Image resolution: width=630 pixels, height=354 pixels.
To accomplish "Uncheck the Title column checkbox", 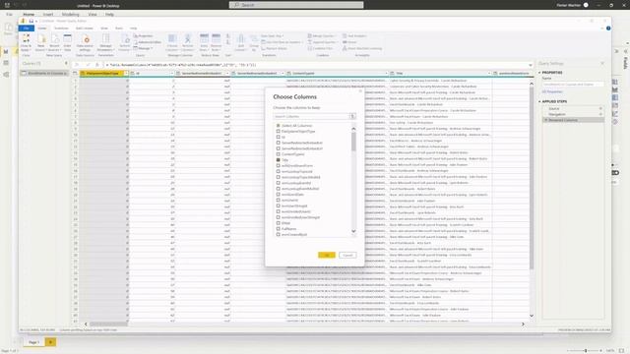I will coord(278,159).
